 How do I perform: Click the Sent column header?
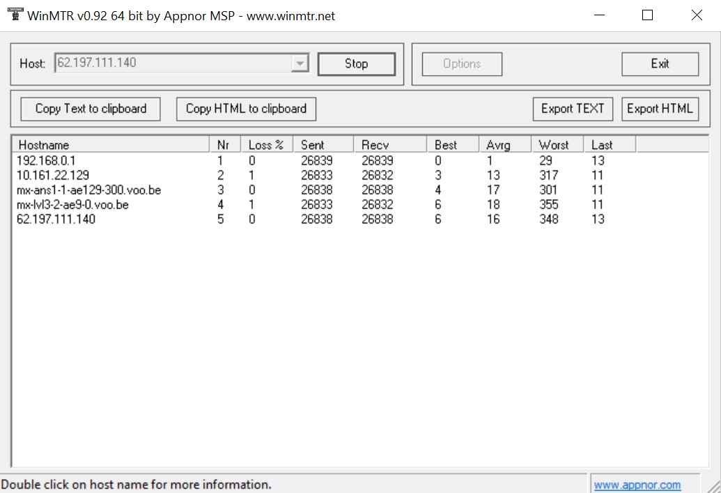click(323, 145)
